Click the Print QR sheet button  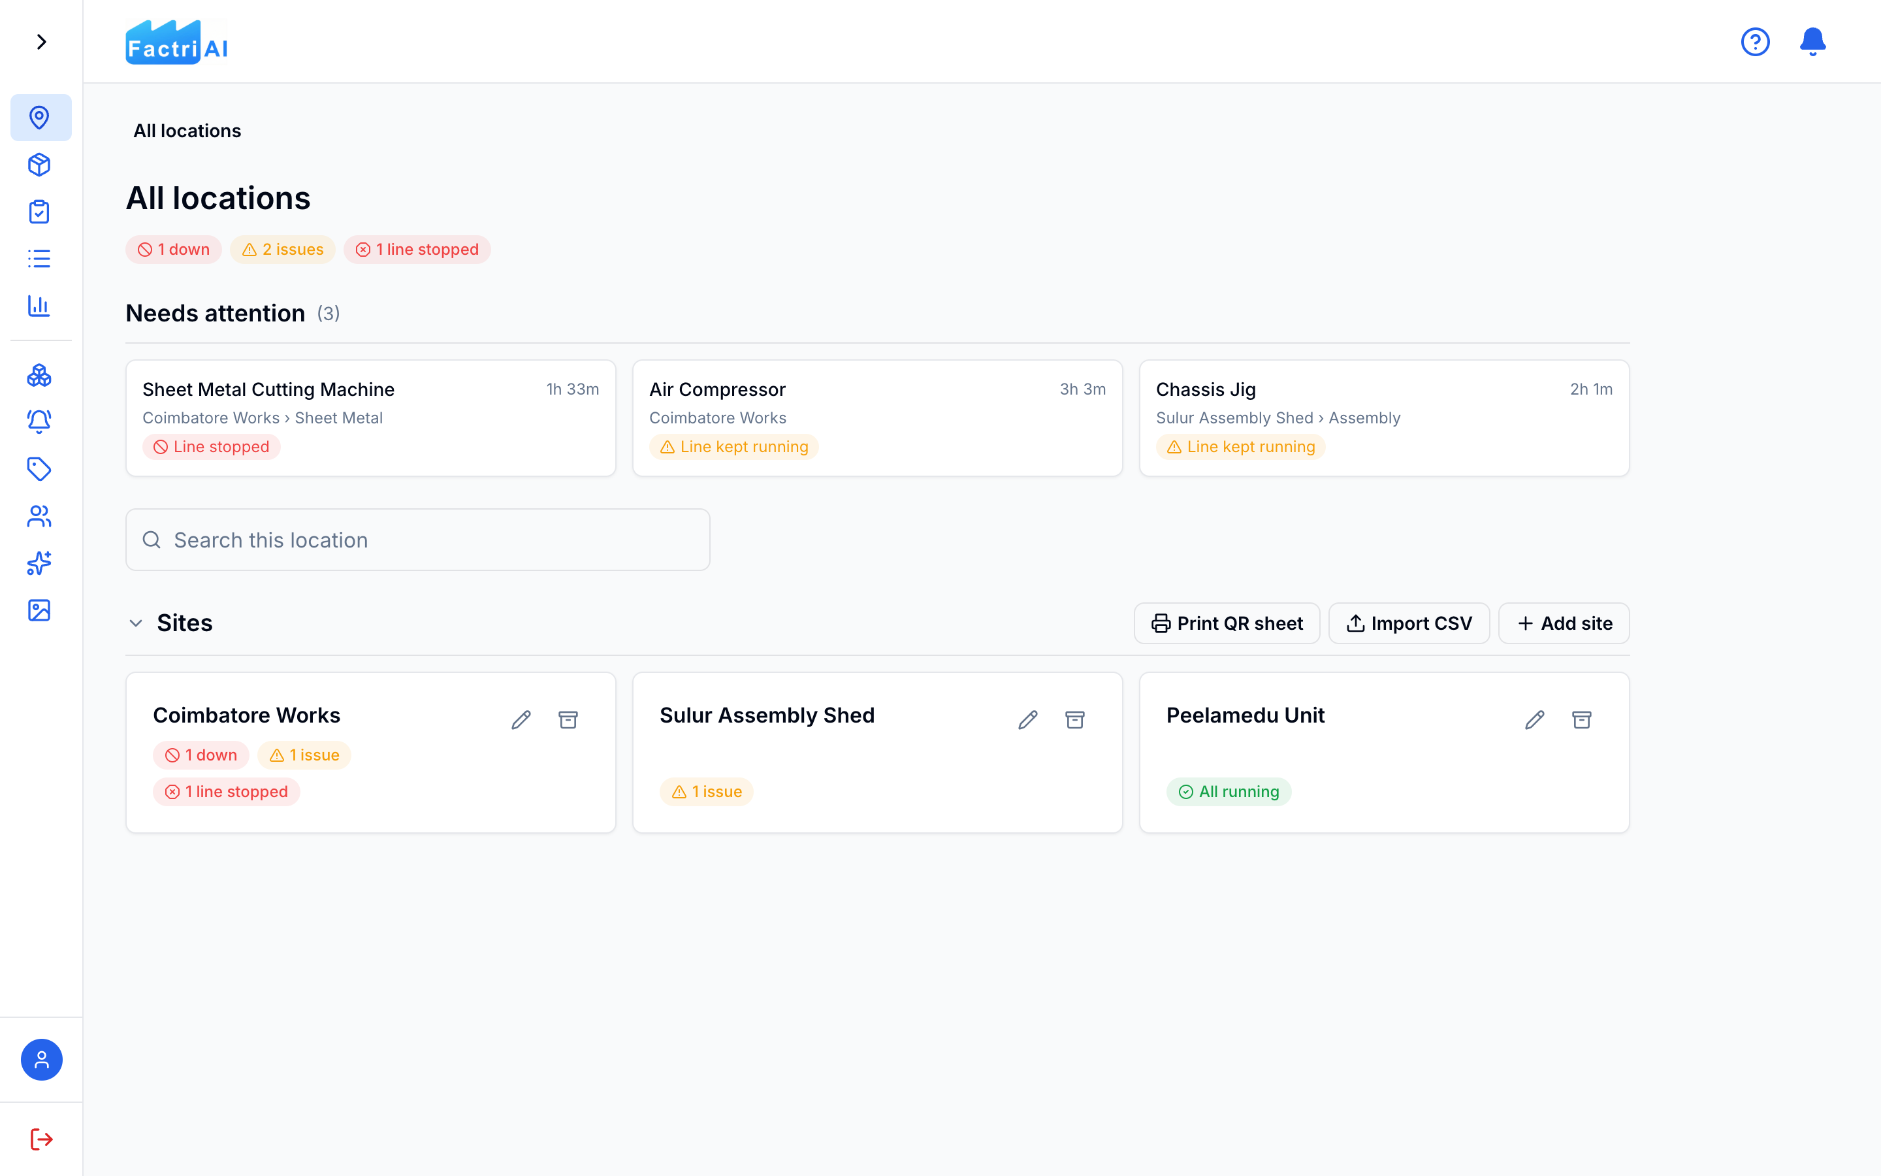tap(1227, 624)
